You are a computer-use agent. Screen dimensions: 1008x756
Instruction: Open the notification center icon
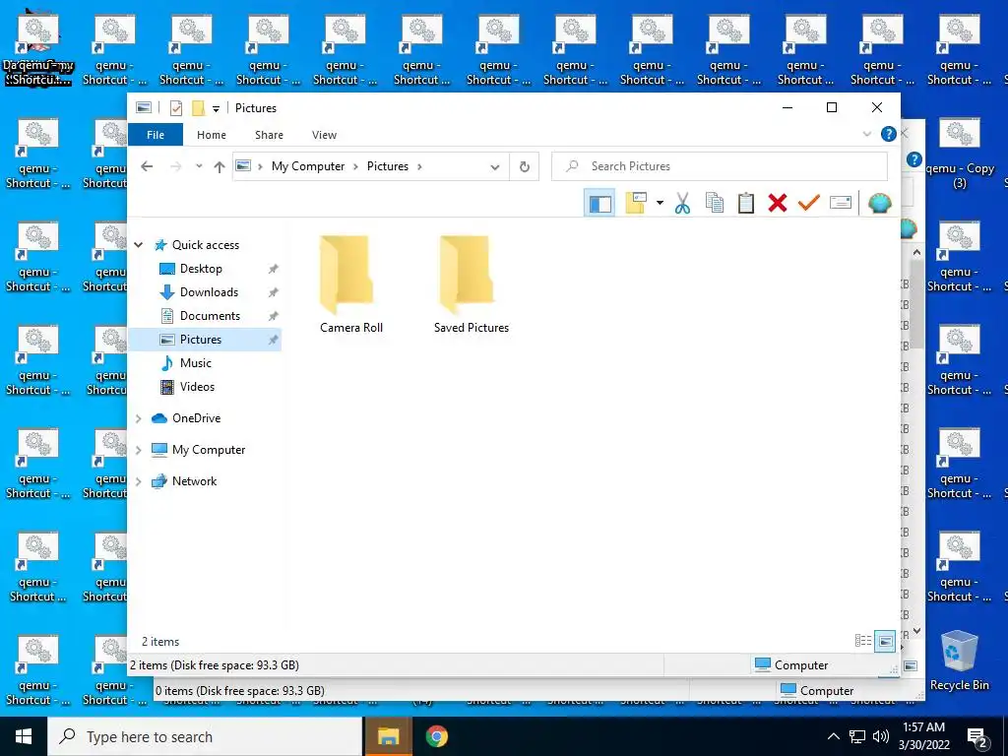point(977,738)
